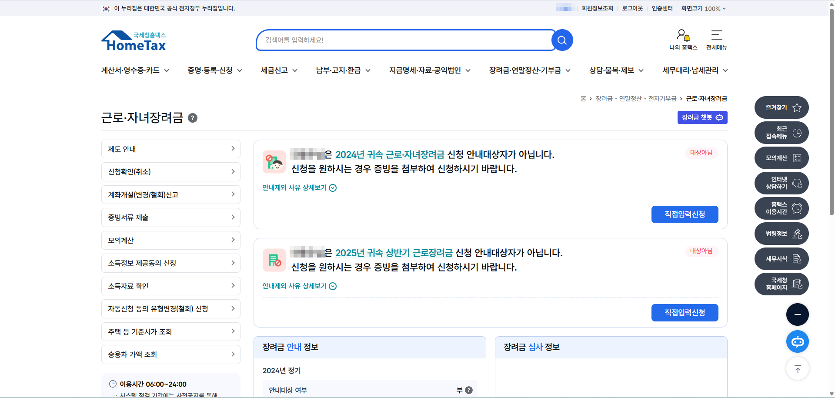
Task: Click the 로그아웃 link
Action: tap(632, 8)
